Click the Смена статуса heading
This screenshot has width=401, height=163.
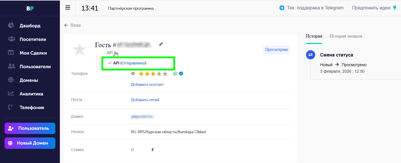337,55
